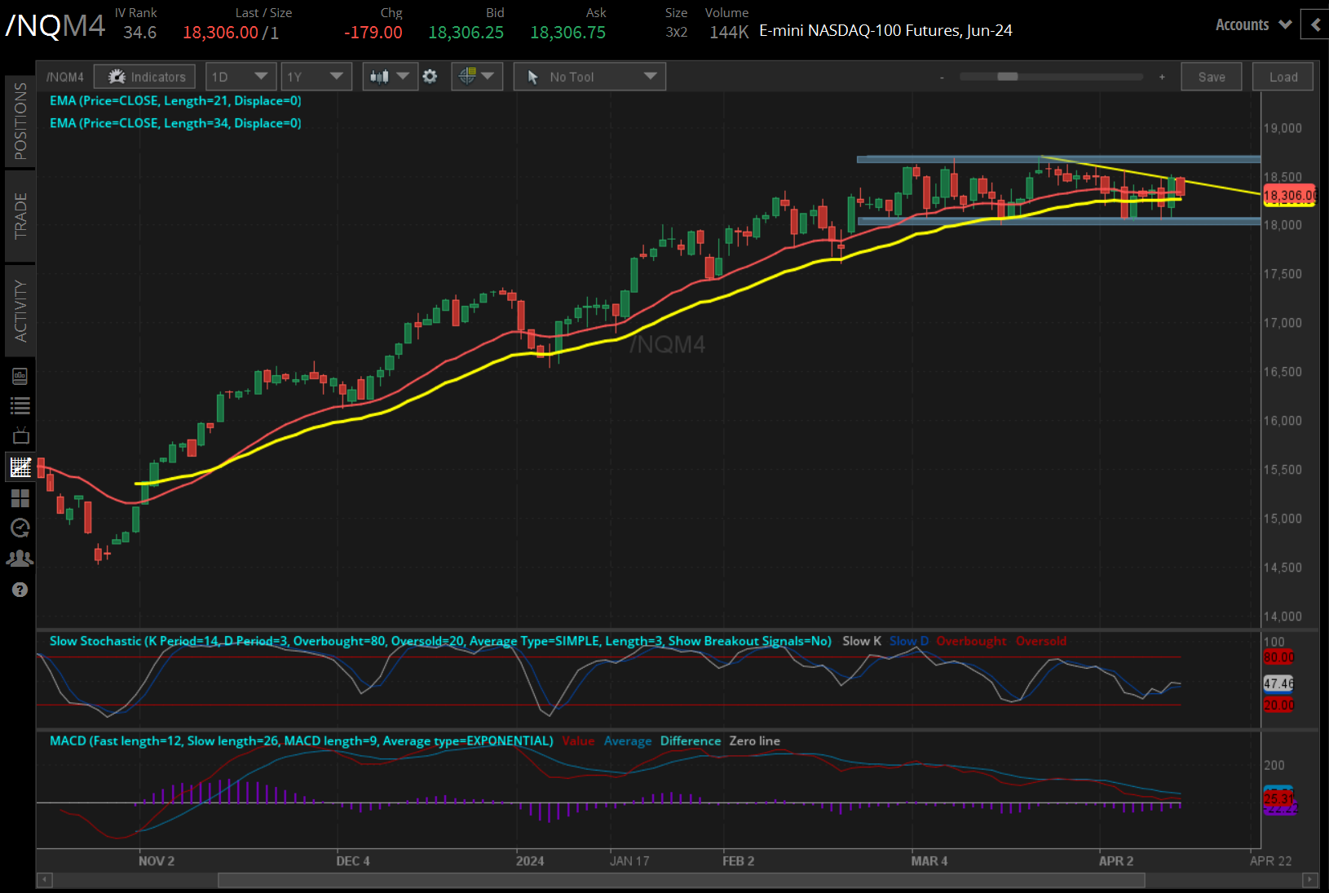Open the TV/video icon in sidebar
Viewport: 1329px width, 893px height.
click(x=20, y=435)
